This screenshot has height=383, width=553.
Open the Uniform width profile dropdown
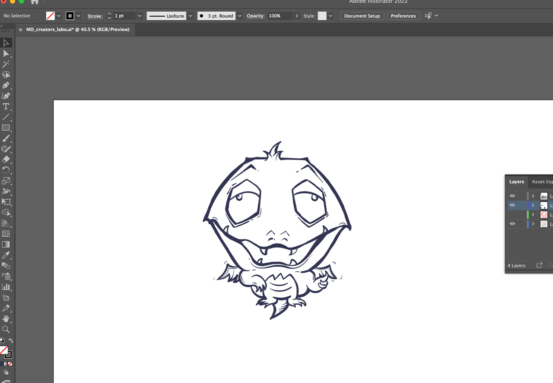[x=191, y=16]
